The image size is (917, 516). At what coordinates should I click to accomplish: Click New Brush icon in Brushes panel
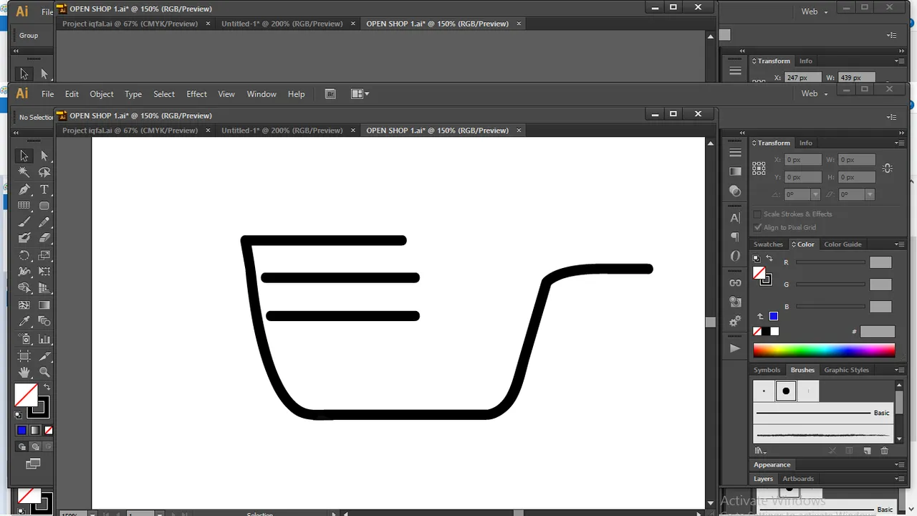[867, 451]
